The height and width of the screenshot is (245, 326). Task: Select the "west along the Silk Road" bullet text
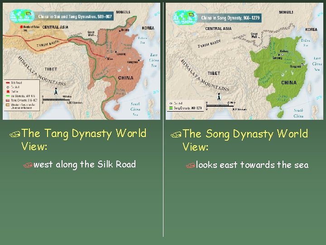click(x=85, y=165)
